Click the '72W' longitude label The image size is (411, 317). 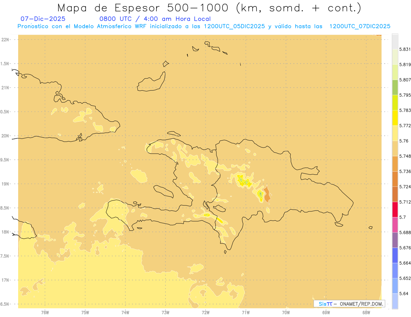[206, 313]
